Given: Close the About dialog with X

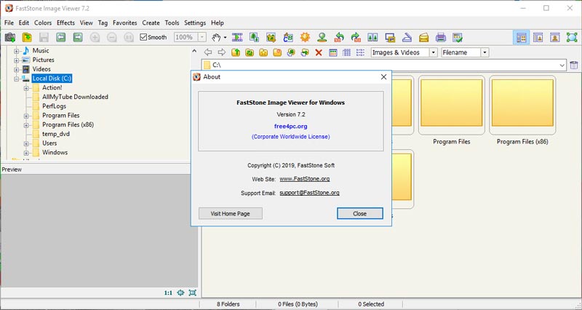Looking at the screenshot, I should 383,77.
